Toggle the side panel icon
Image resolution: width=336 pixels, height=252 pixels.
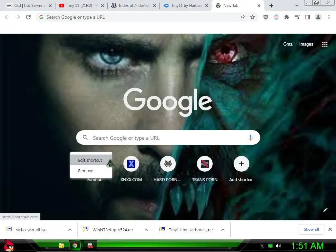308,17
